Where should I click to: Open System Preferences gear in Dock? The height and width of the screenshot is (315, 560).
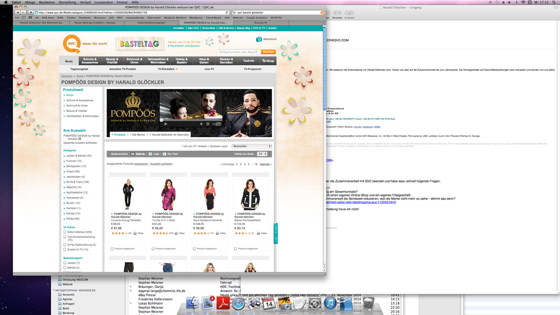coord(315,304)
